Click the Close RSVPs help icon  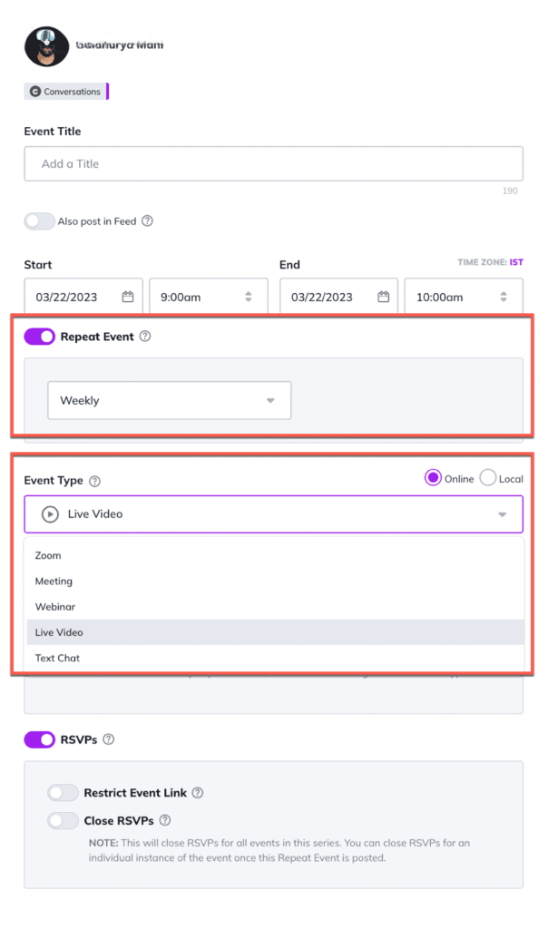(x=165, y=821)
